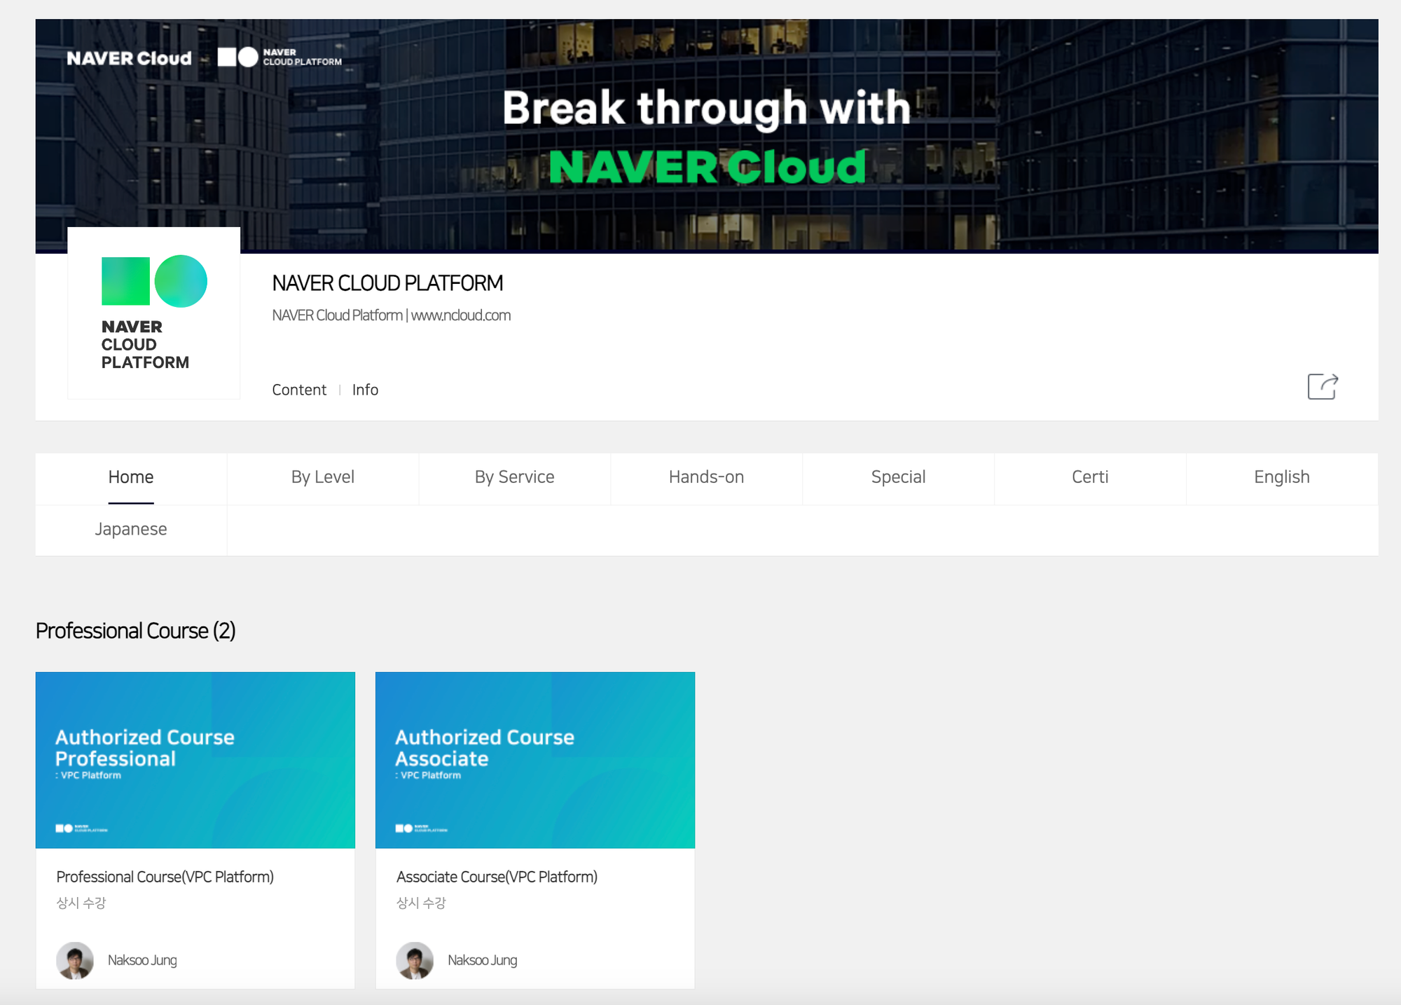Open the Home tab

(131, 477)
